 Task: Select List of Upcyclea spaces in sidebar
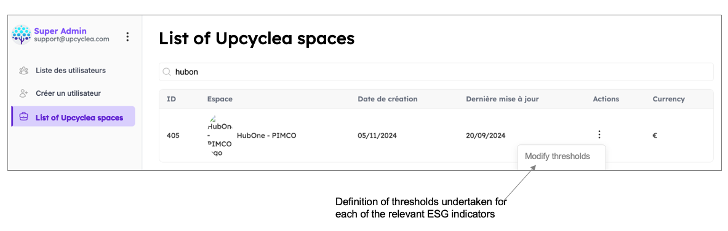[73, 117]
